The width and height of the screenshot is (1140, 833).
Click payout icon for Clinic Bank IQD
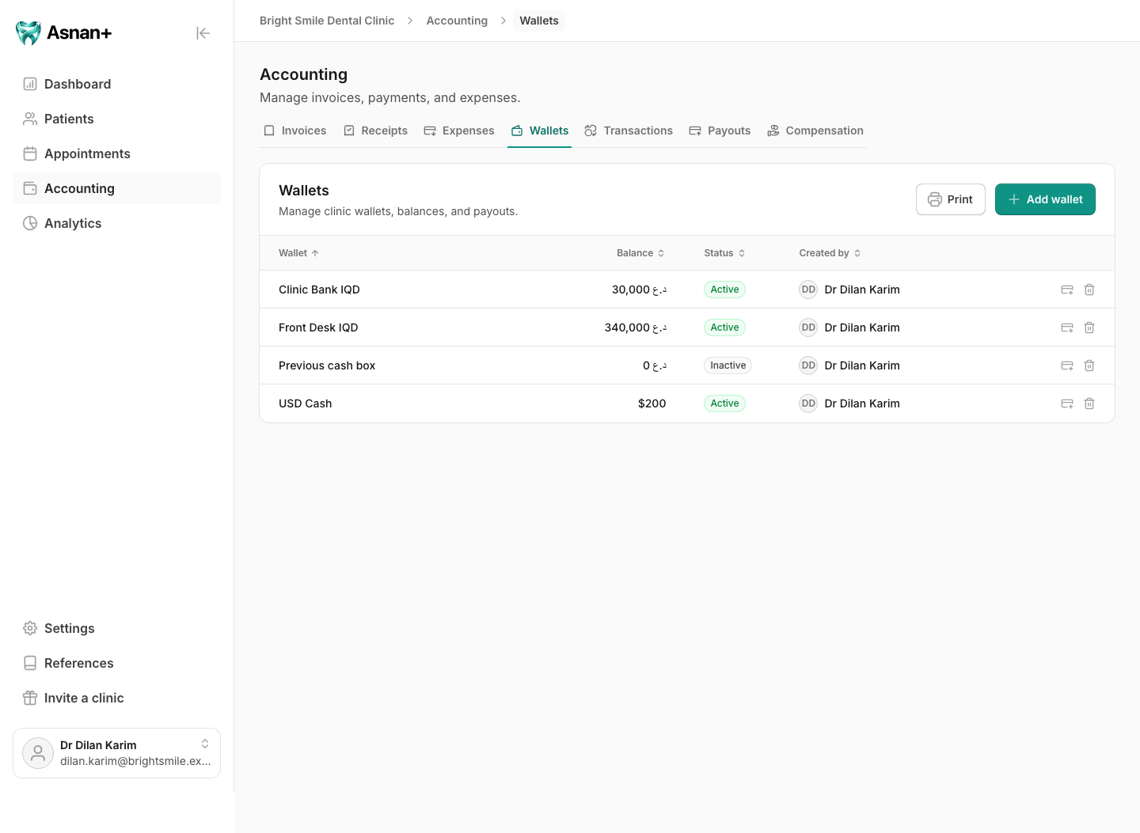tap(1067, 290)
